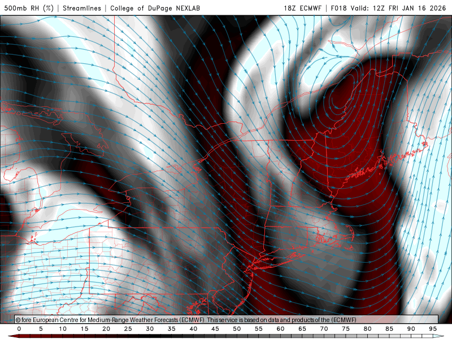This screenshot has height=339, width=452.
Task: Select the 75 value on the color scale
Action: pos(346,329)
